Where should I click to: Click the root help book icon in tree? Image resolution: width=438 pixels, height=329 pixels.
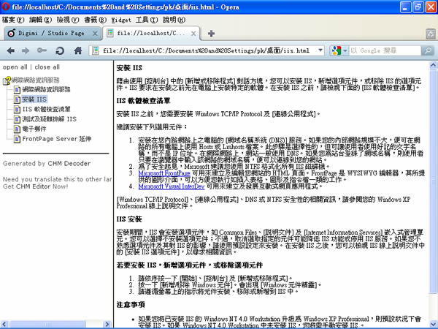pos(7,80)
